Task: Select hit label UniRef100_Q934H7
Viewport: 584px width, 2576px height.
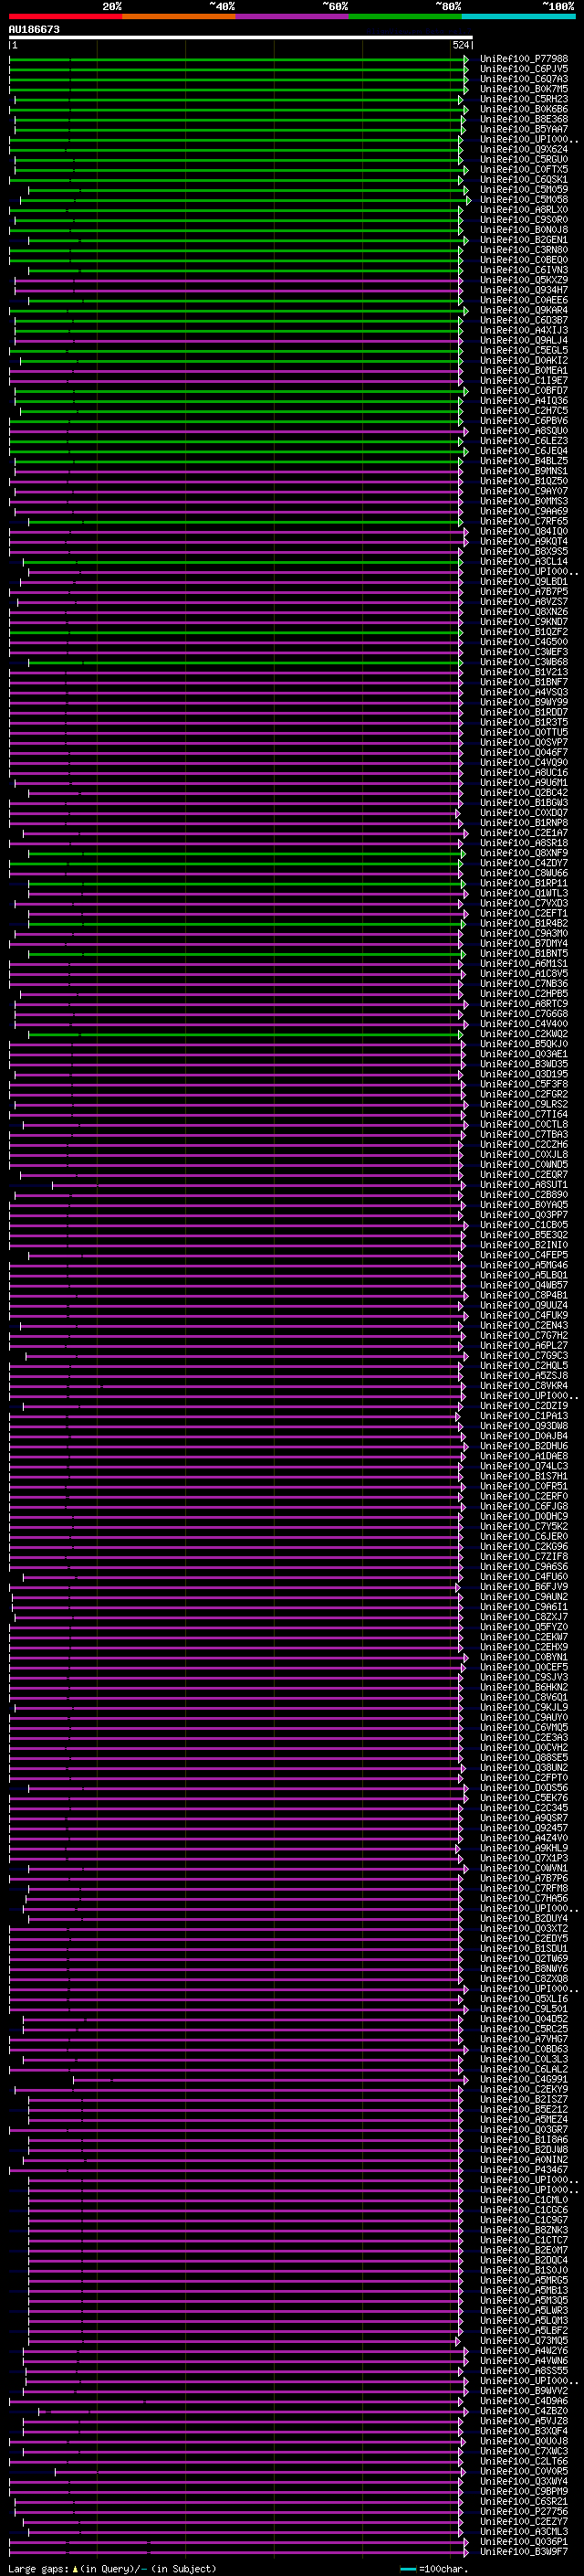Action: (x=523, y=290)
